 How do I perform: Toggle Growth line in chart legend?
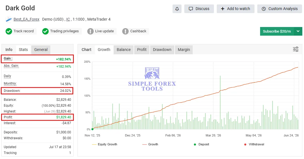pos(150,144)
